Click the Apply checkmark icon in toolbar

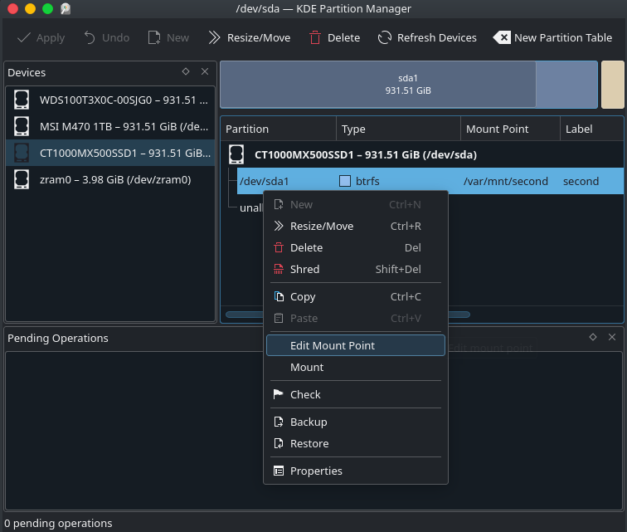pyautogui.click(x=24, y=37)
